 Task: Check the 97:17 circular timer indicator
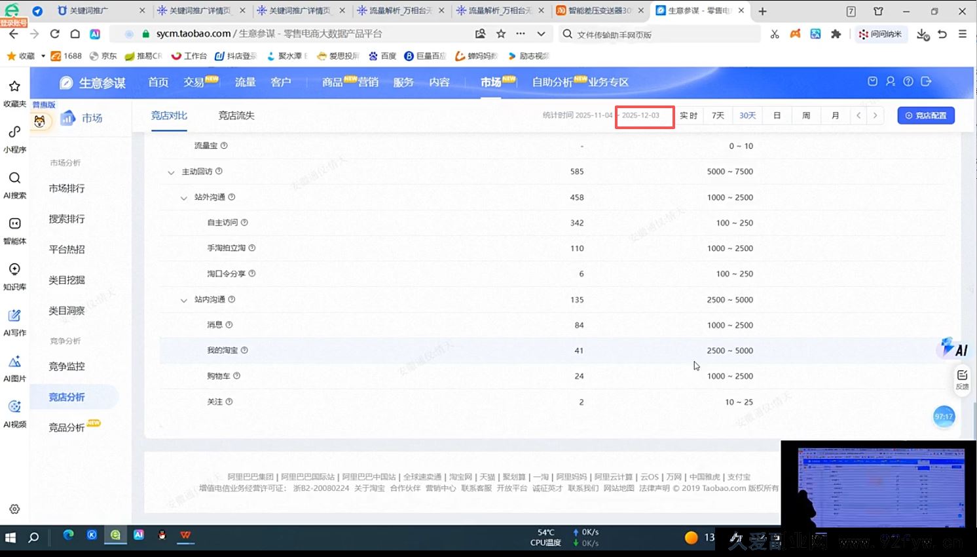[944, 416]
